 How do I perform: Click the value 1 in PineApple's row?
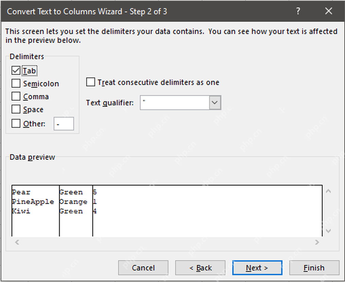point(95,202)
